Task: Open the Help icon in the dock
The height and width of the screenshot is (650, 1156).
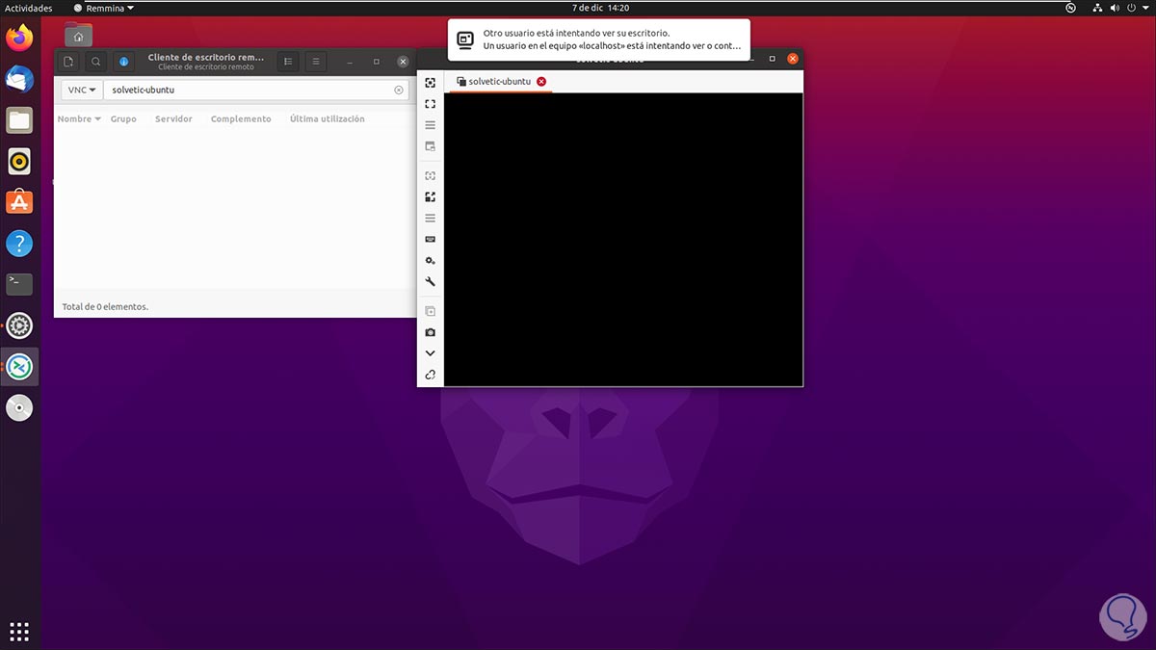Action: coord(19,244)
